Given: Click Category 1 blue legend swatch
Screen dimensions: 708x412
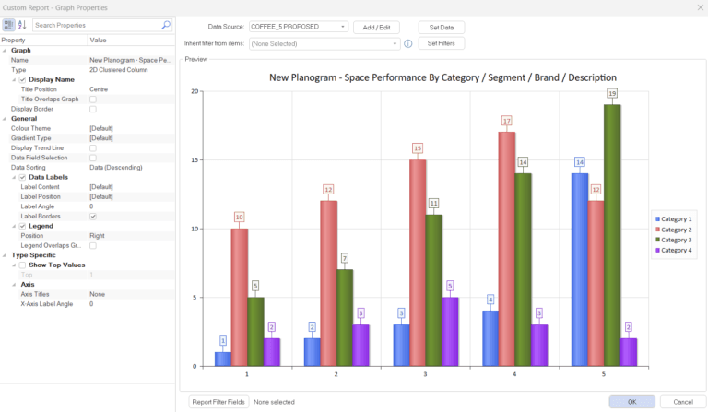Looking at the screenshot, I should tap(658, 218).
